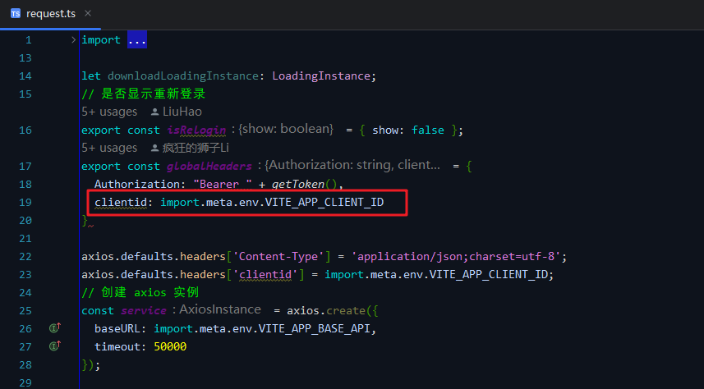Viewport: 704px width, 389px height.
Task: Click the LiuHao author annotation
Action: click(x=182, y=112)
